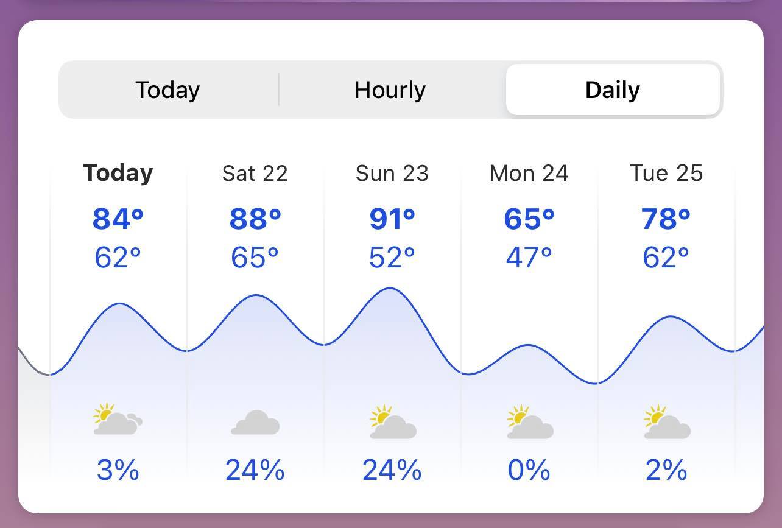Screen dimensions: 782x528
Task: Open the Hourly forecast tab
Action: click(x=390, y=90)
